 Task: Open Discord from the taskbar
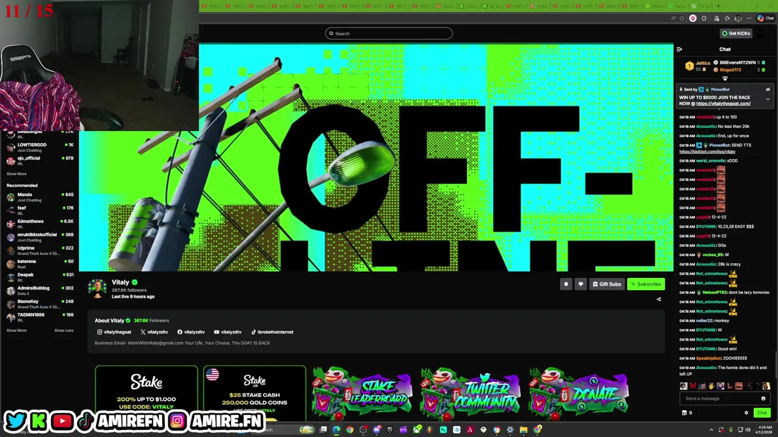click(377, 430)
